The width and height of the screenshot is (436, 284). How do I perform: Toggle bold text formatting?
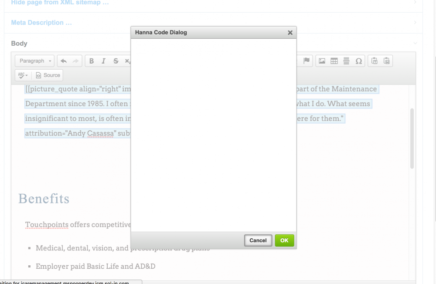(x=91, y=61)
